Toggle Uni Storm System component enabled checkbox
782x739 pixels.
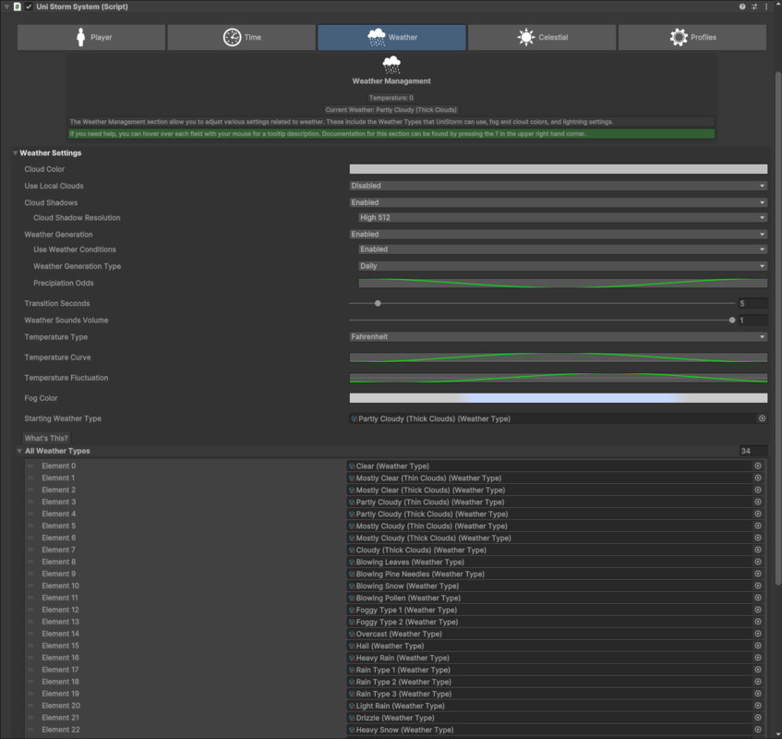click(29, 6)
